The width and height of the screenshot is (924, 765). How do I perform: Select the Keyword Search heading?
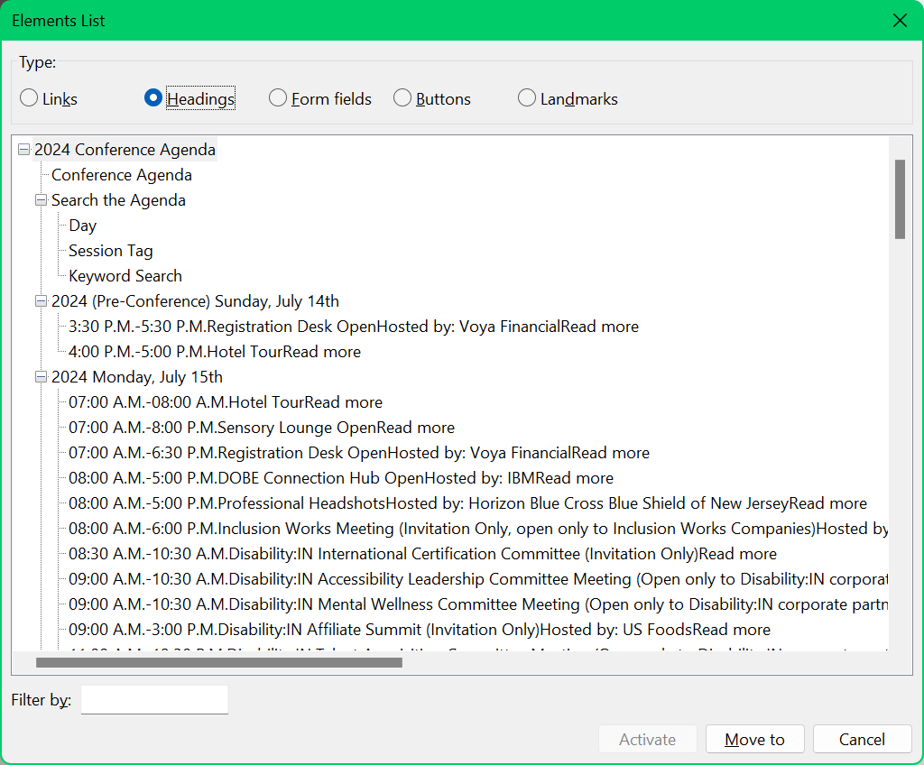coord(125,276)
